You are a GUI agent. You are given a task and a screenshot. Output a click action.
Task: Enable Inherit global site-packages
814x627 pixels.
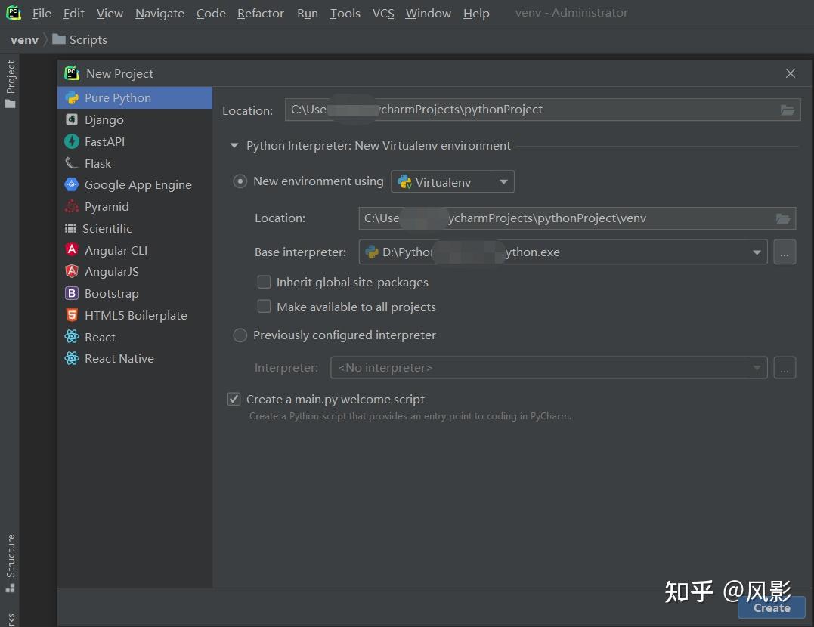coord(264,282)
